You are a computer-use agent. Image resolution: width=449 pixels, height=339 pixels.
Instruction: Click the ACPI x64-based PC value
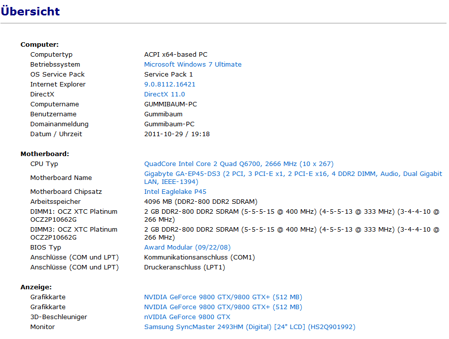pyautogui.click(x=176, y=54)
